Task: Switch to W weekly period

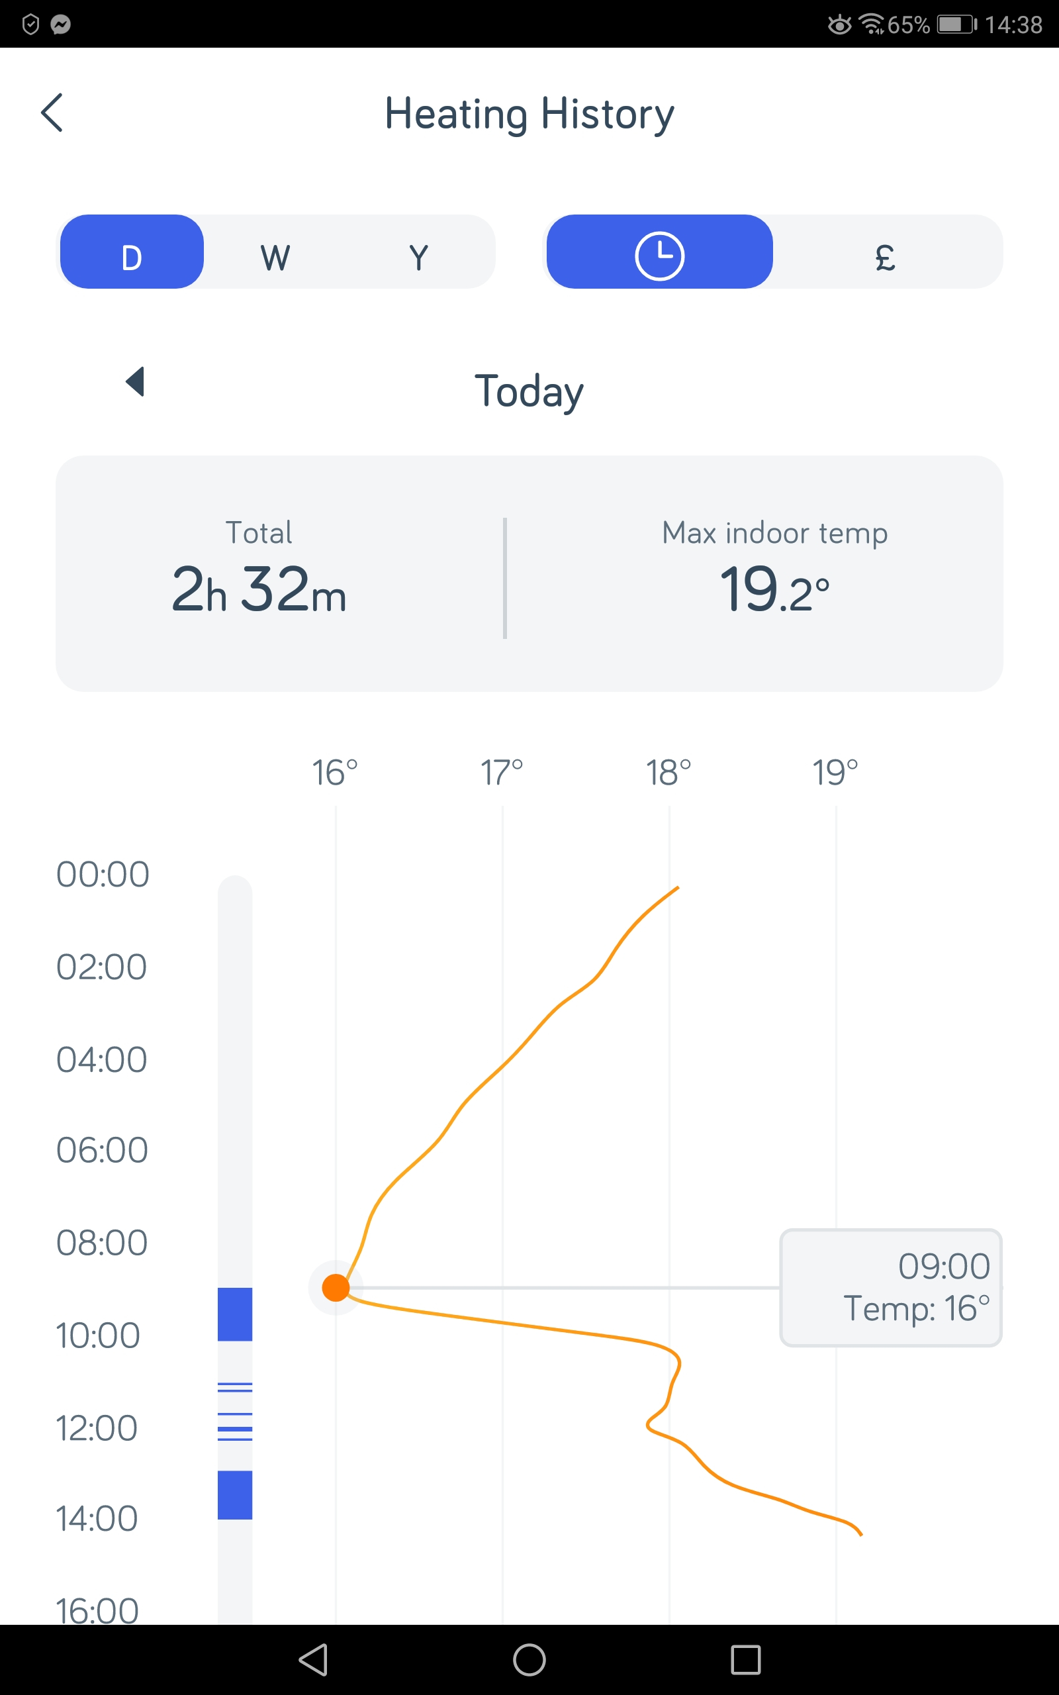Action: coord(275,256)
